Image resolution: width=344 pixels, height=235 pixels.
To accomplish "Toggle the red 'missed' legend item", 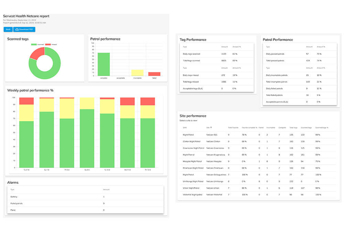I will click(51, 44).
